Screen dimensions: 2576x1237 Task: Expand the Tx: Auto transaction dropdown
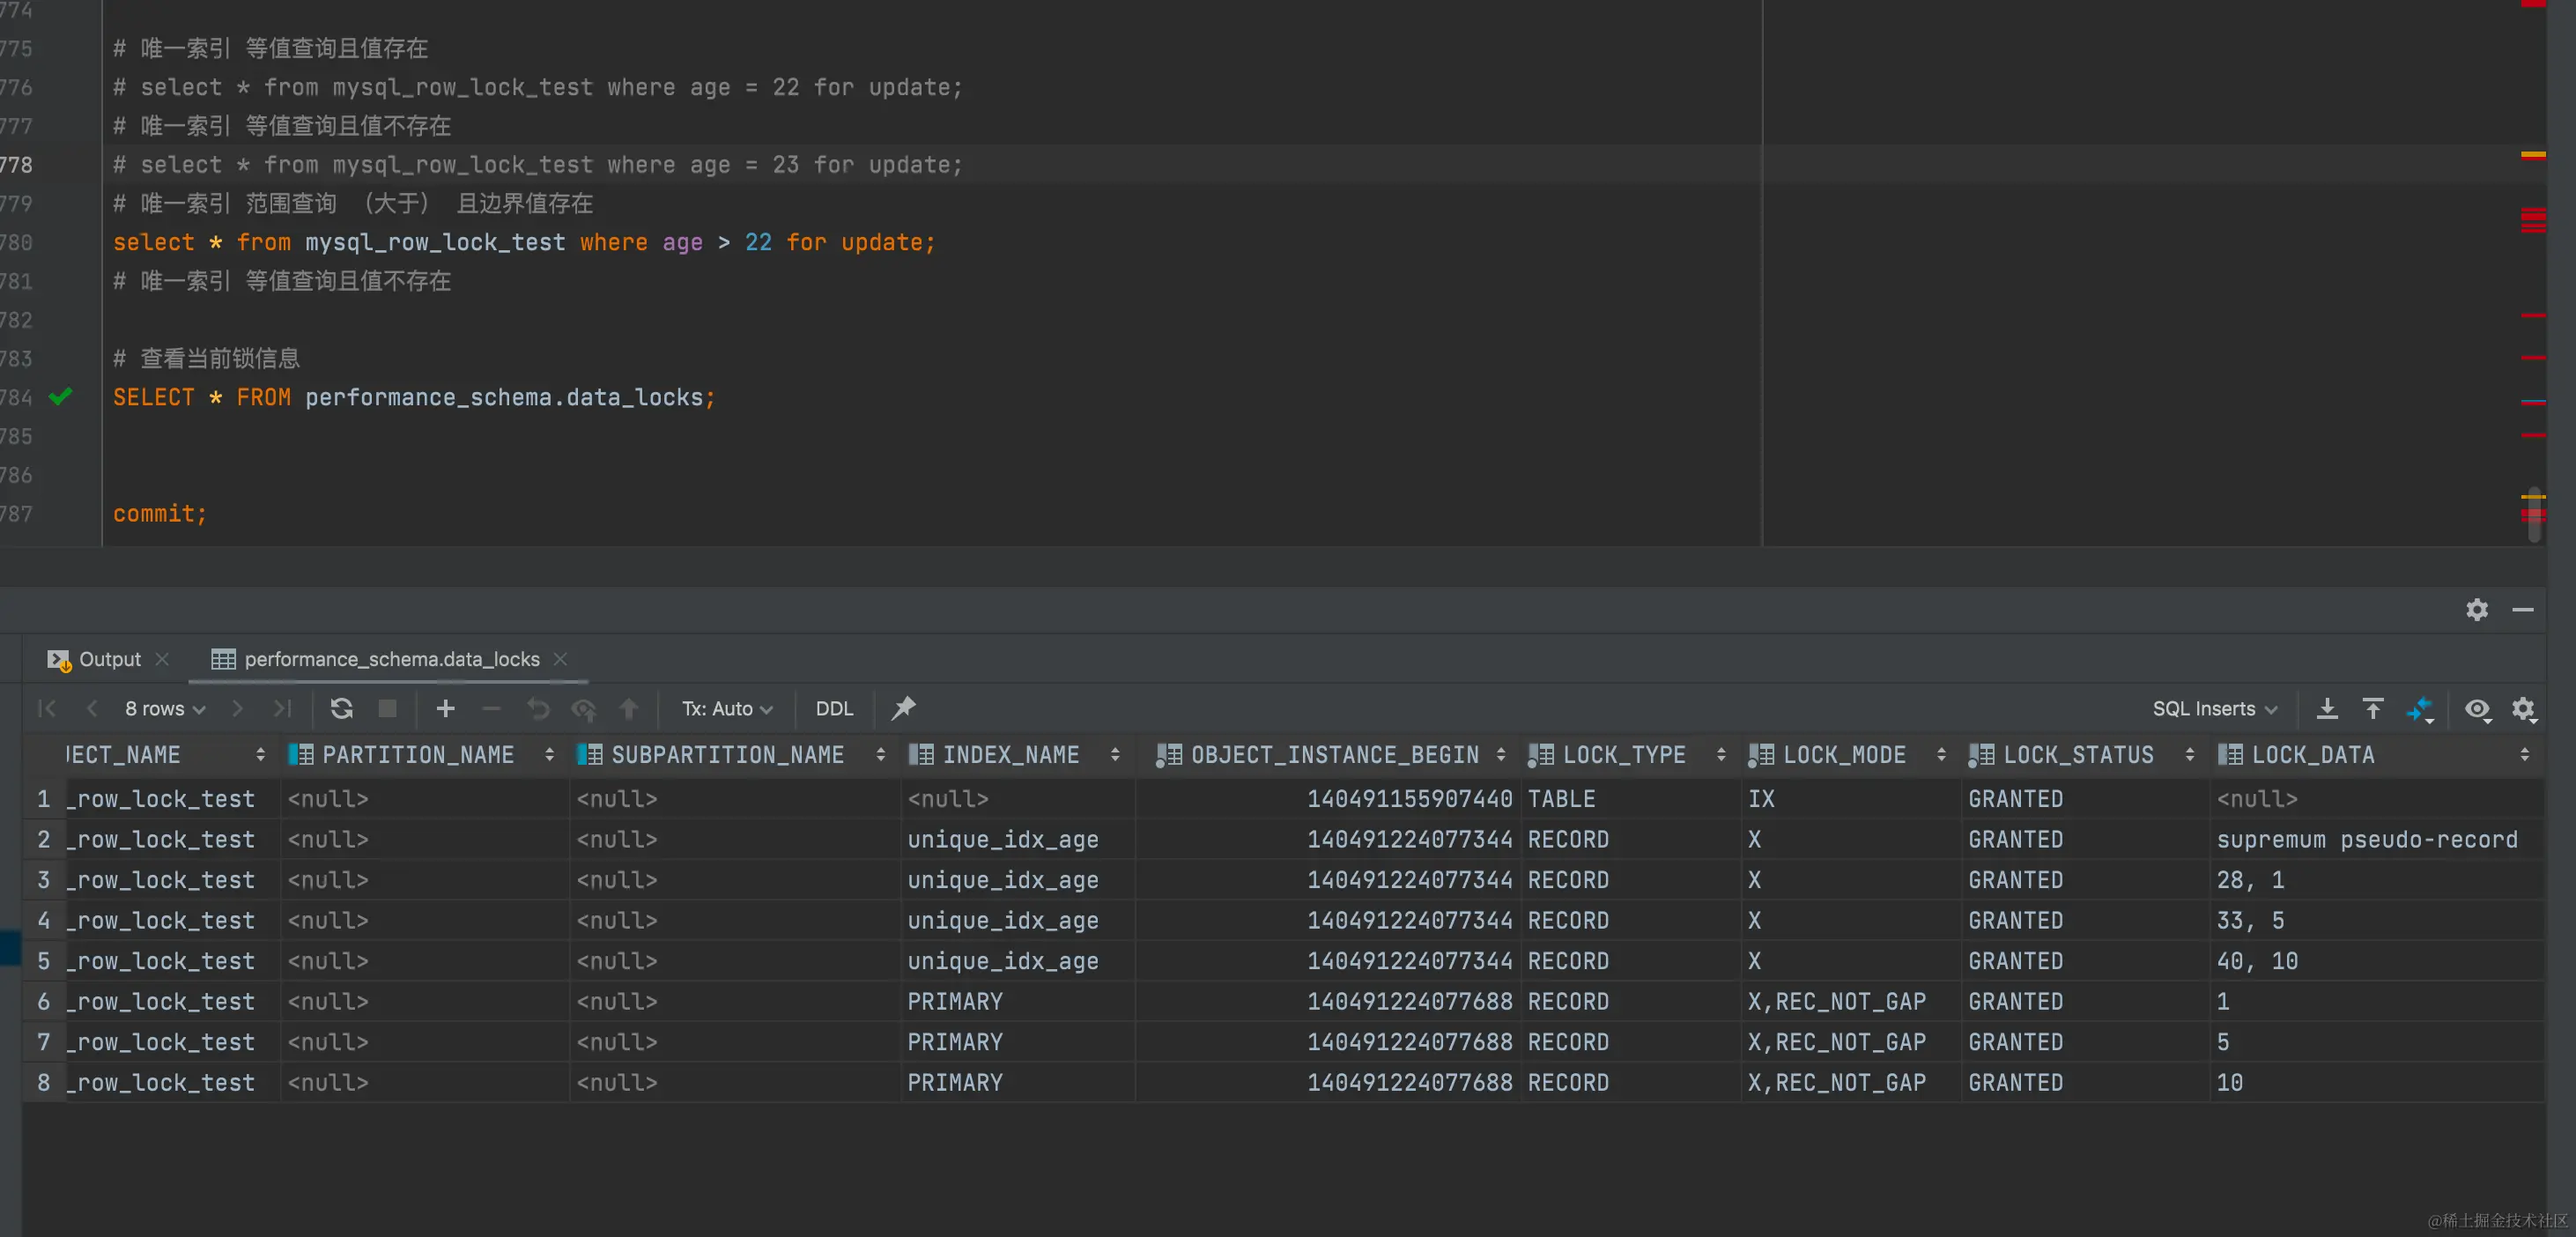727,708
